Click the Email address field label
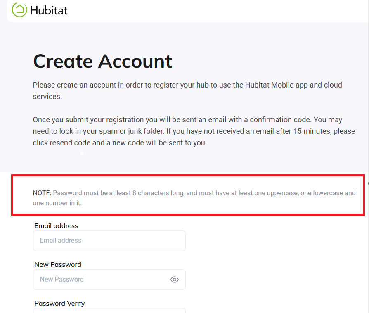This screenshot has height=313, width=369. point(56,226)
